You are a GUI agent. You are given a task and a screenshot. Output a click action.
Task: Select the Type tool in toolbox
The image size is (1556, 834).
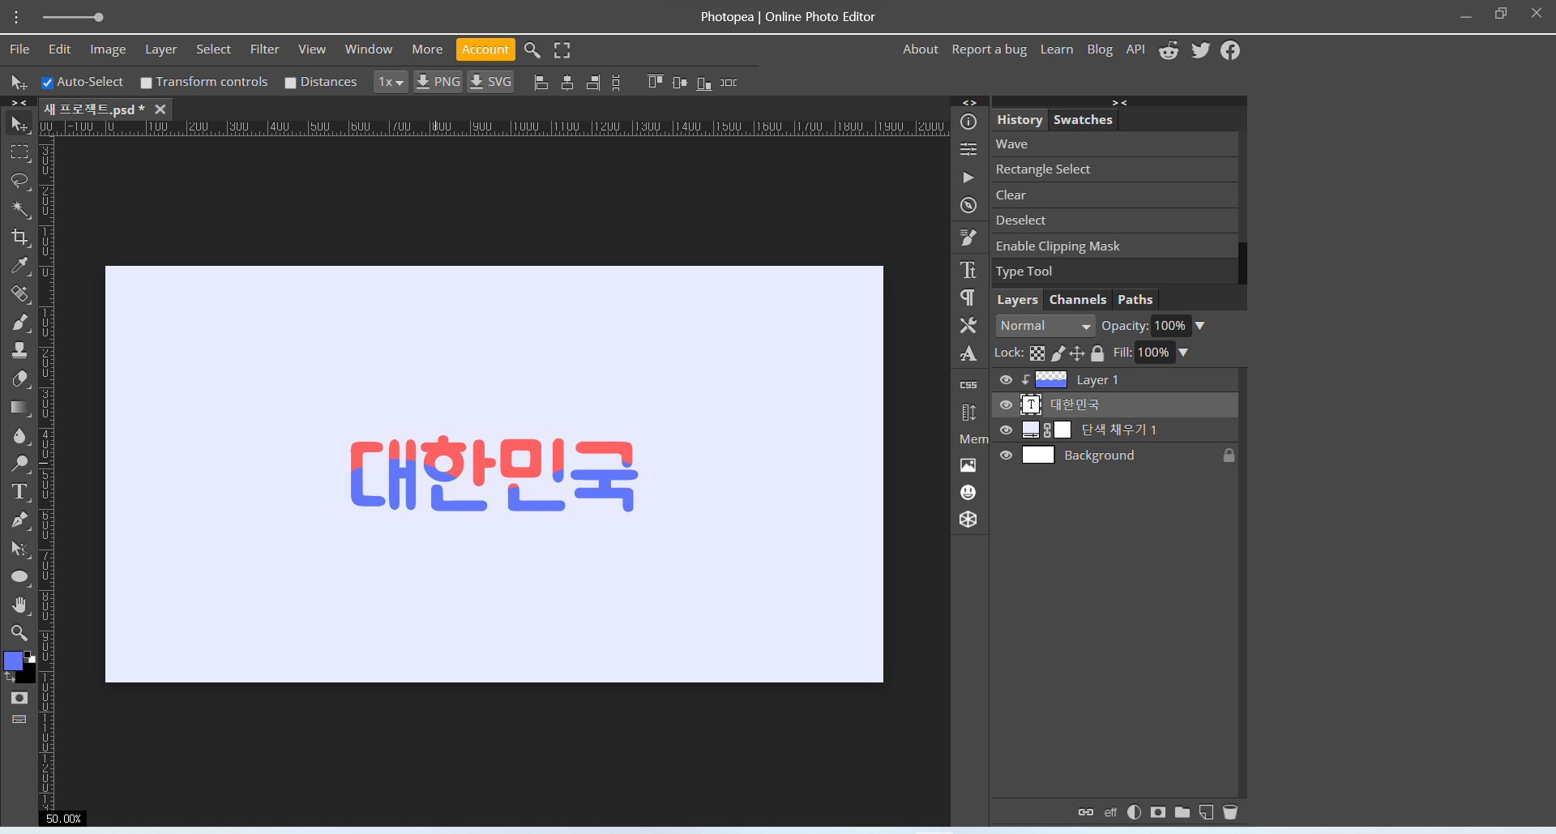pyautogui.click(x=19, y=492)
